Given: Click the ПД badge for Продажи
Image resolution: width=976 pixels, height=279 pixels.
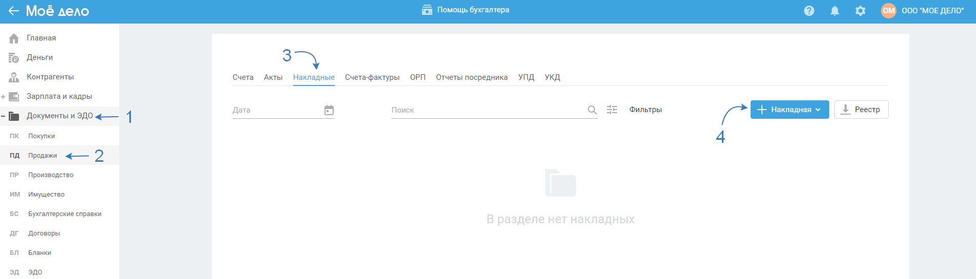Looking at the screenshot, I should [14, 156].
